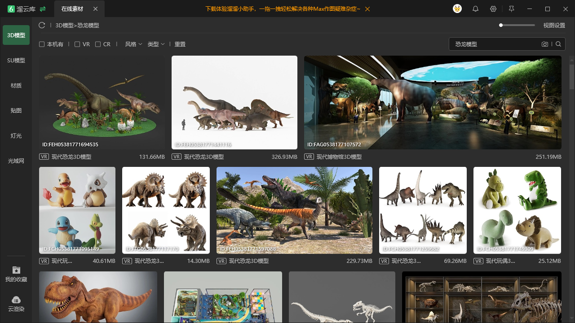Open the dinosaur park layout thumbnail in bottom row
This screenshot has height=323, width=575.
coord(223,297)
